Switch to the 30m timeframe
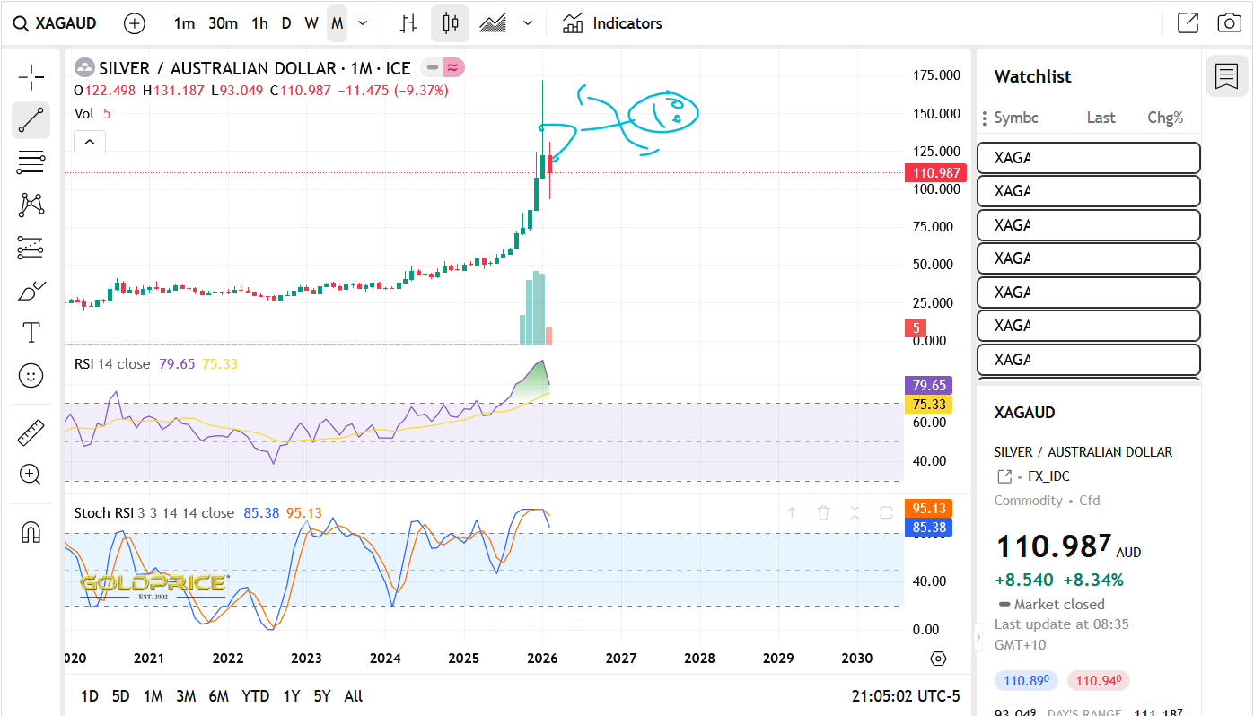This screenshot has height=716, width=1254. tap(223, 23)
